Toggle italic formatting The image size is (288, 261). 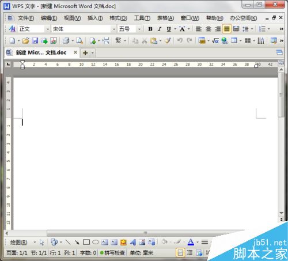click(x=160, y=29)
